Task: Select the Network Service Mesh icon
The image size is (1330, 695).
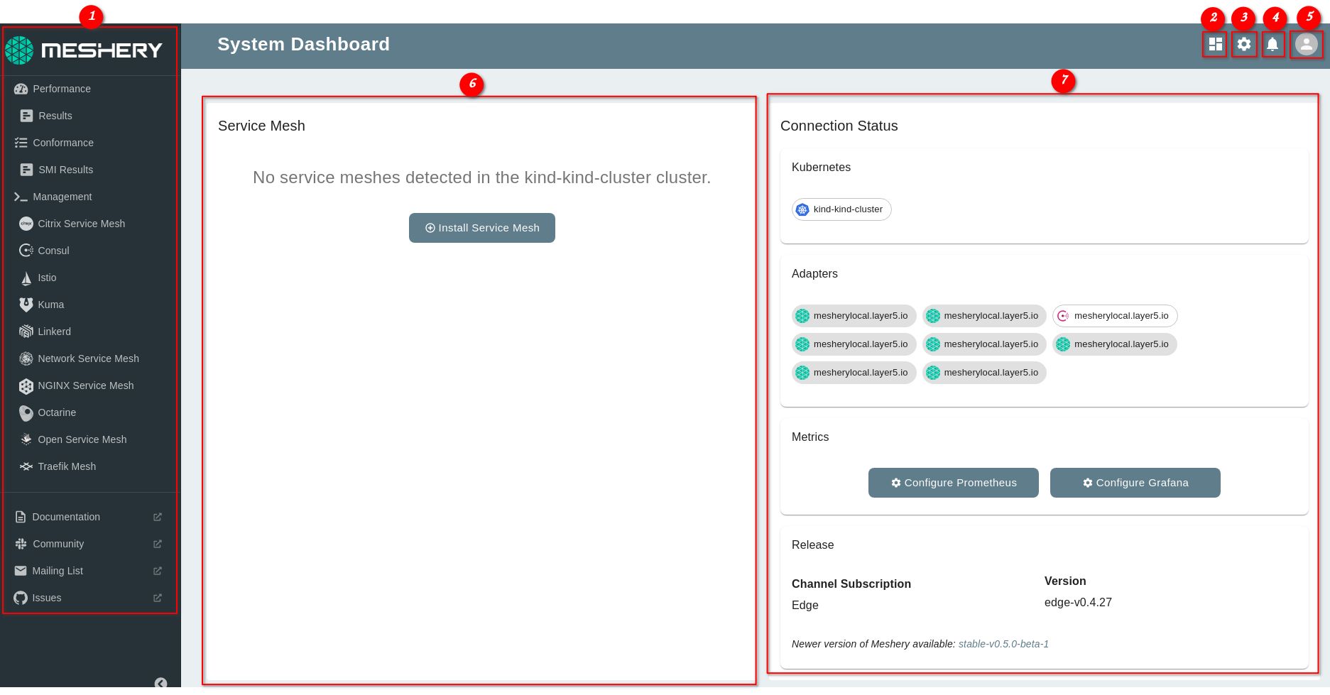Action: click(x=26, y=359)
